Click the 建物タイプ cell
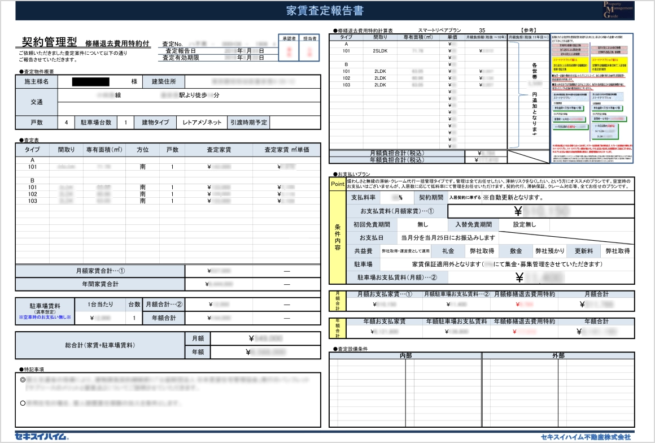This screenshot has width=655, height=443. (x=155, y=123)
